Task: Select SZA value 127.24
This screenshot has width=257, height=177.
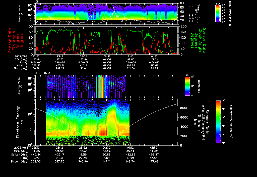Action: coord(154,59)
